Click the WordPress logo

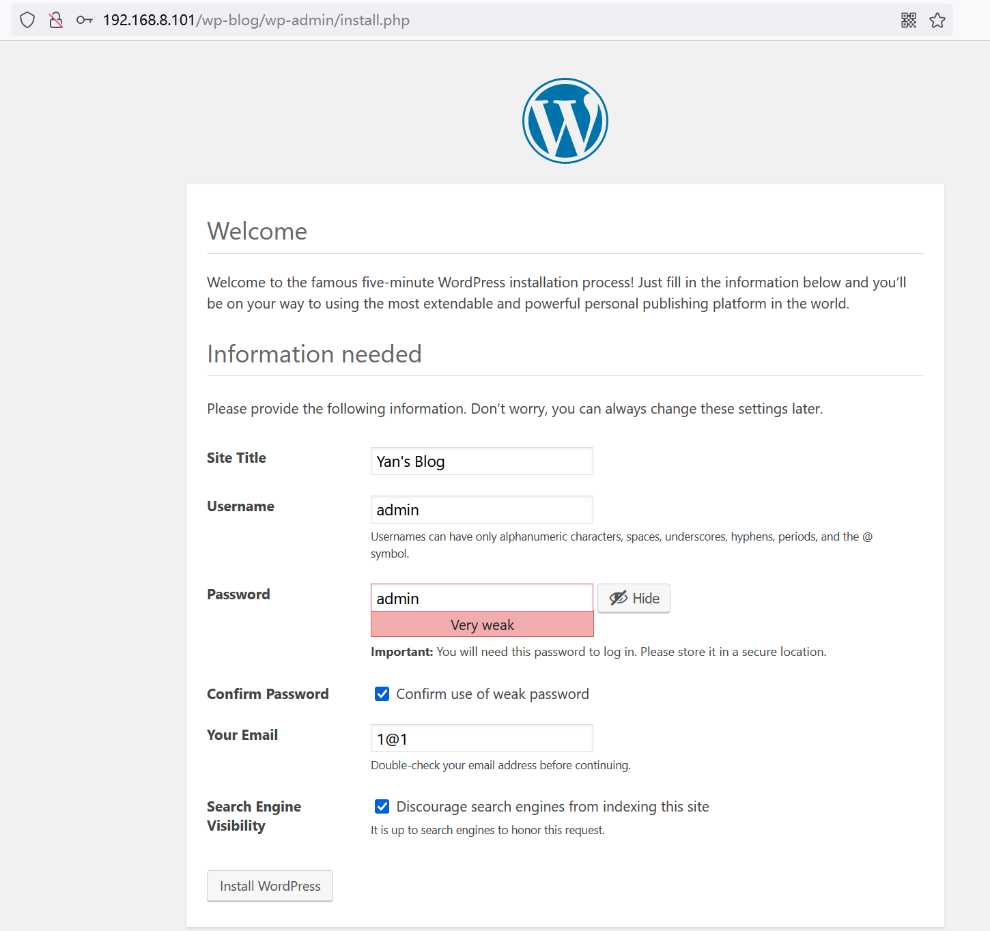tap(565, 121)
